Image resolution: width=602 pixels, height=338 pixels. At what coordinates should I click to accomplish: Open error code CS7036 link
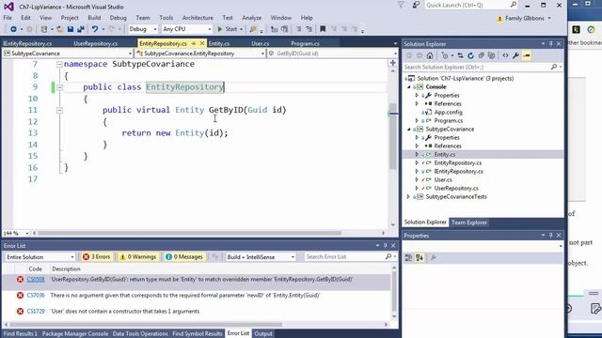point(36,296)
